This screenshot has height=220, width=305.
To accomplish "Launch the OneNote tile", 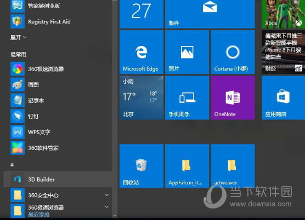I will coord(233,97).
